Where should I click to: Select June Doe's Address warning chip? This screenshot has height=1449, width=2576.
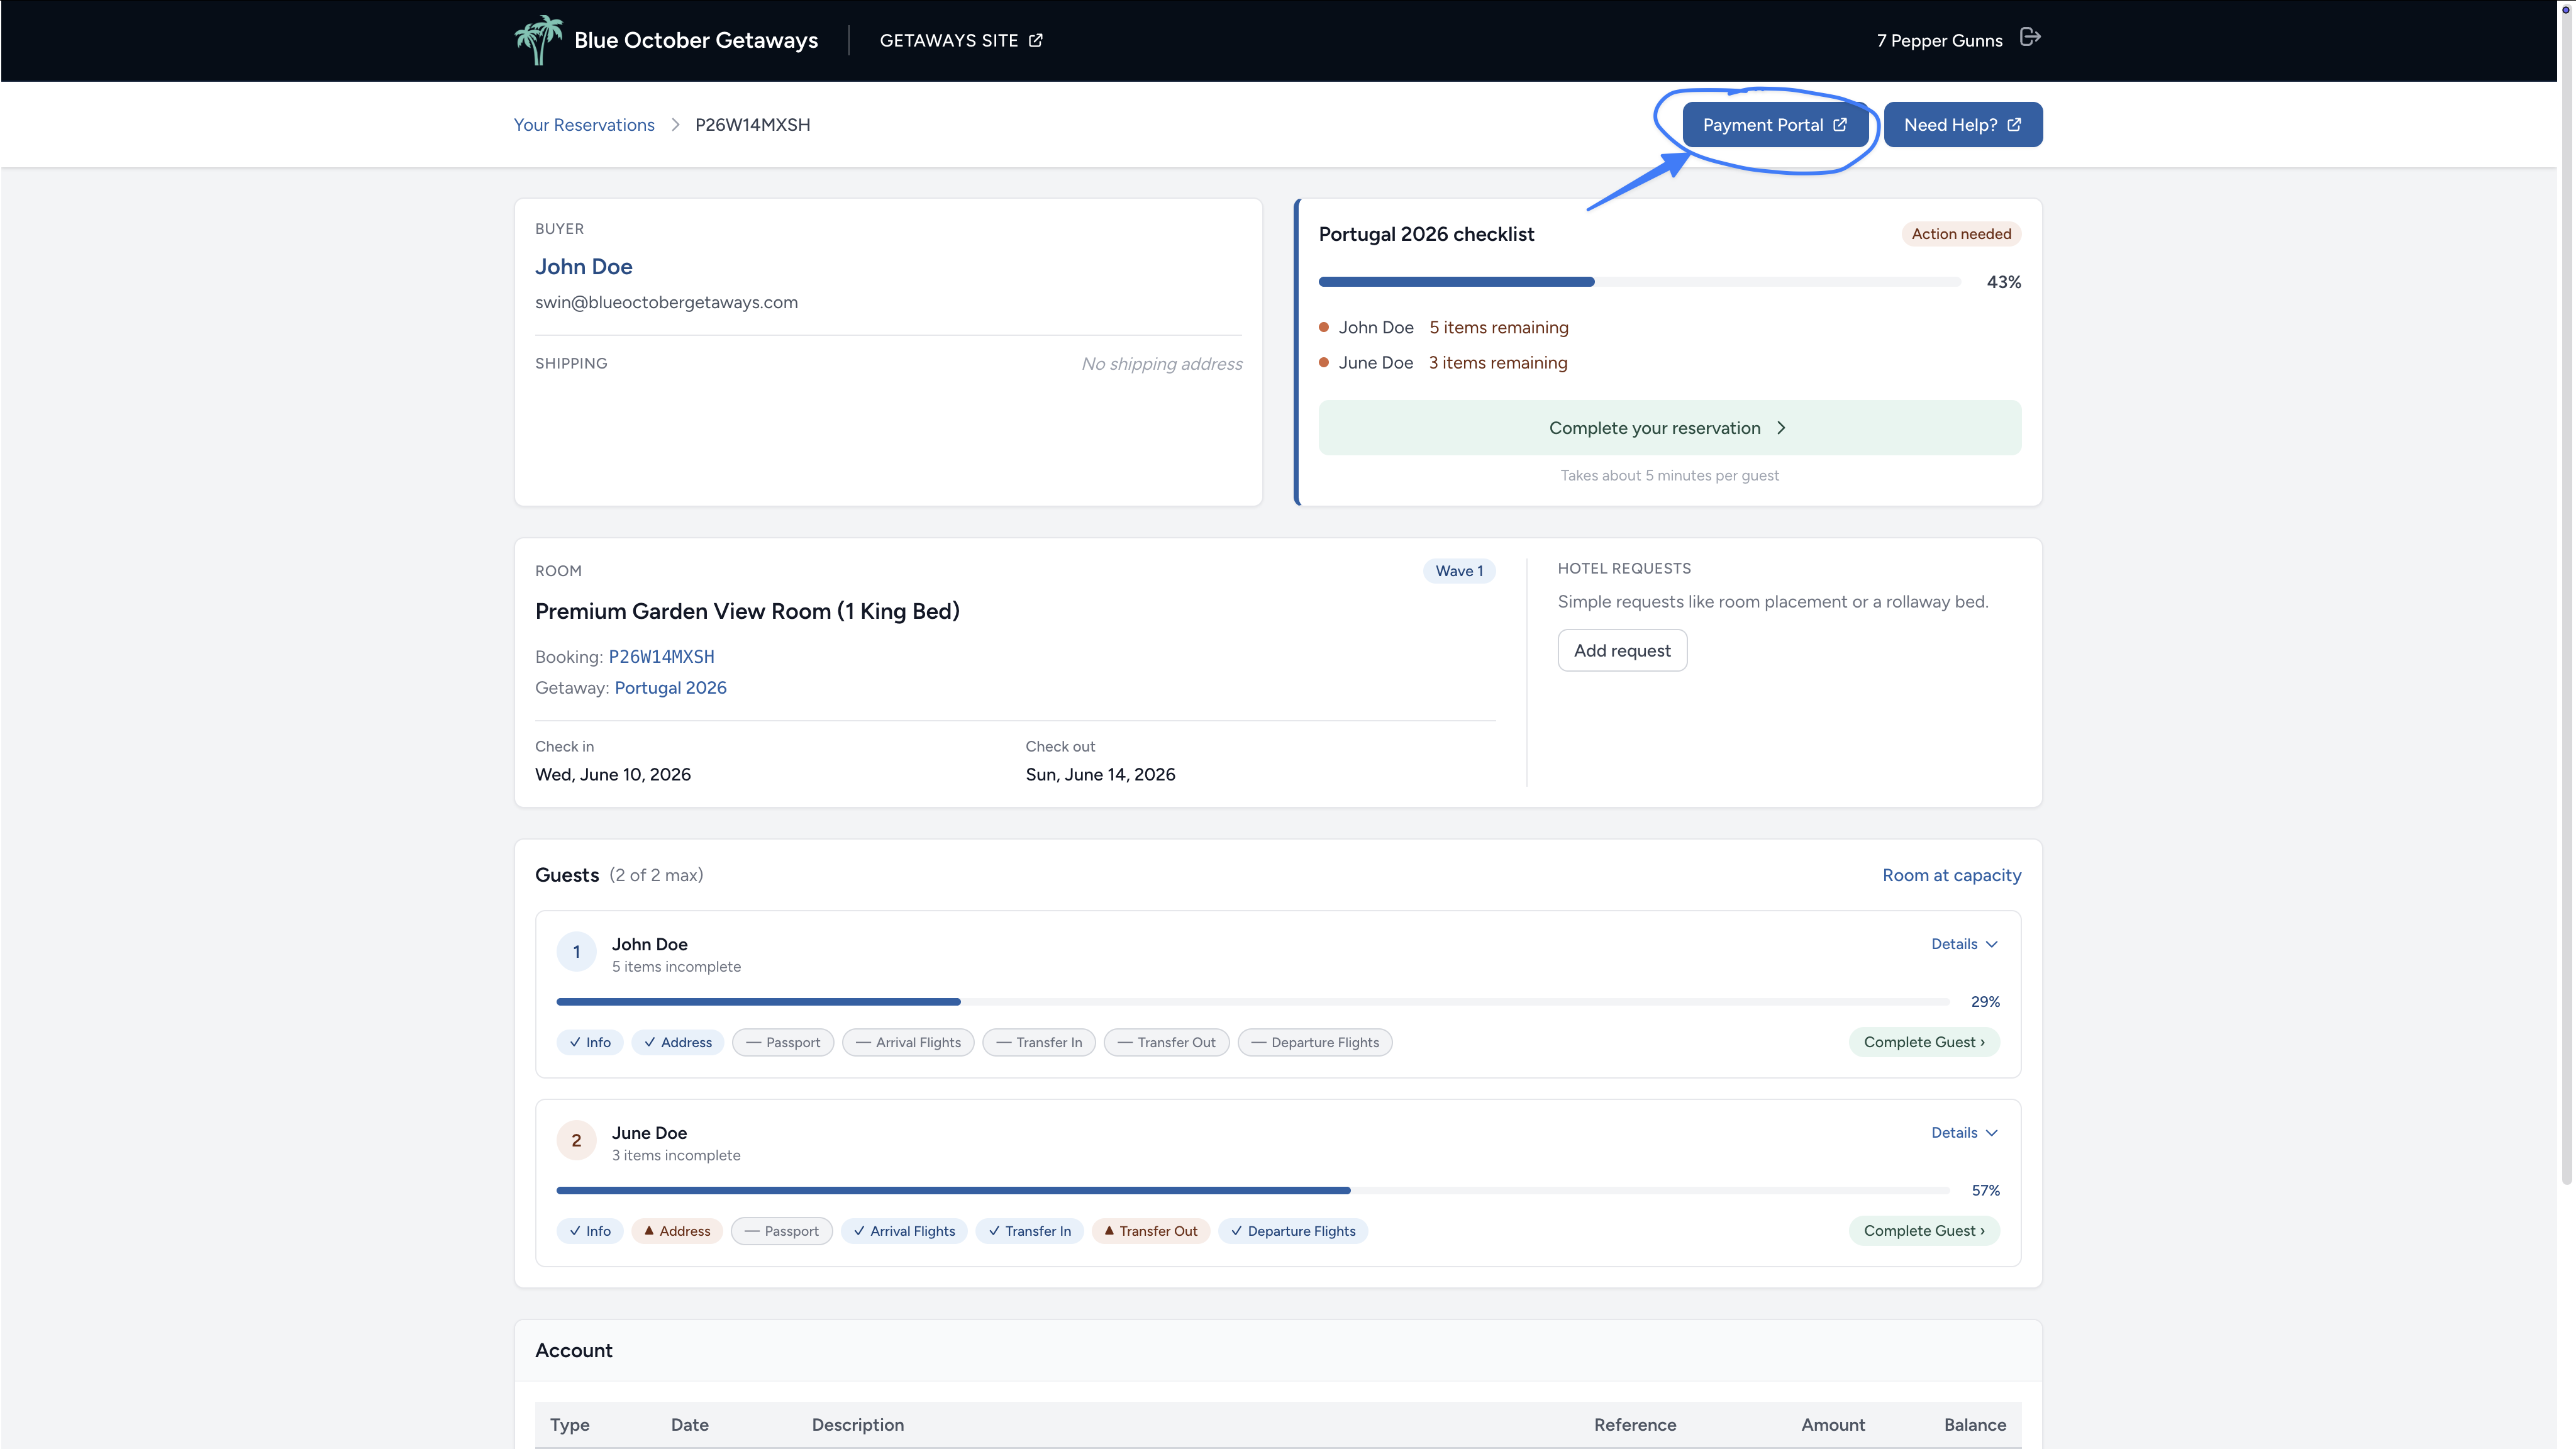pyautogui.click(x=677, y=1231)
